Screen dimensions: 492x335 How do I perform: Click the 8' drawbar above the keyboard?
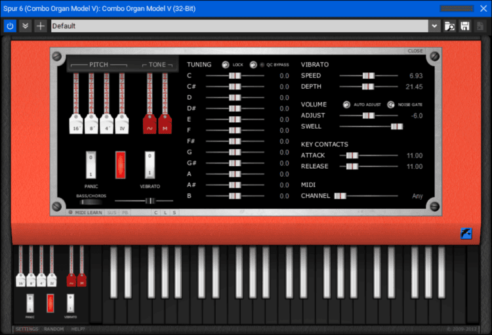[x=31, y=279]
